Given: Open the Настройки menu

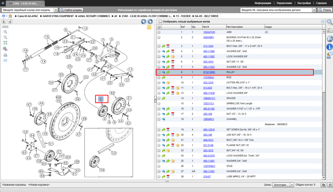Looking at the screenshot, I should point(304,3).
